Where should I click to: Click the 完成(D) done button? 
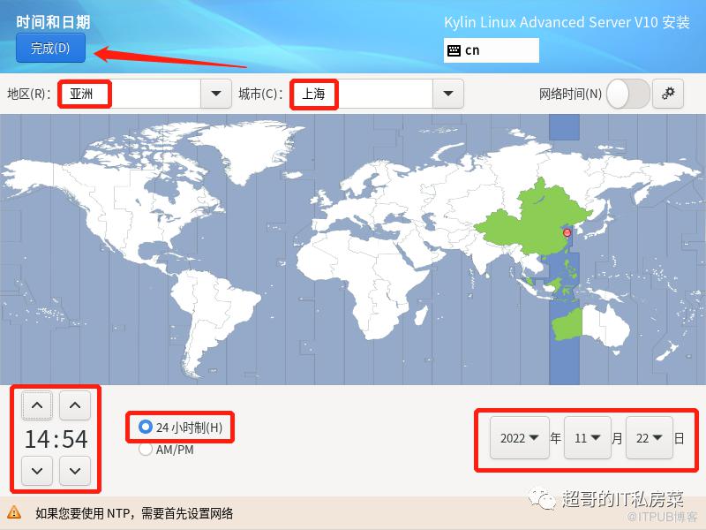point(50,49)
